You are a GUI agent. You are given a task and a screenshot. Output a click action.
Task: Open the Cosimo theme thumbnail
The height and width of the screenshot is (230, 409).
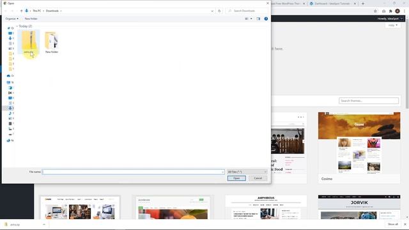[x=359, y=143]
